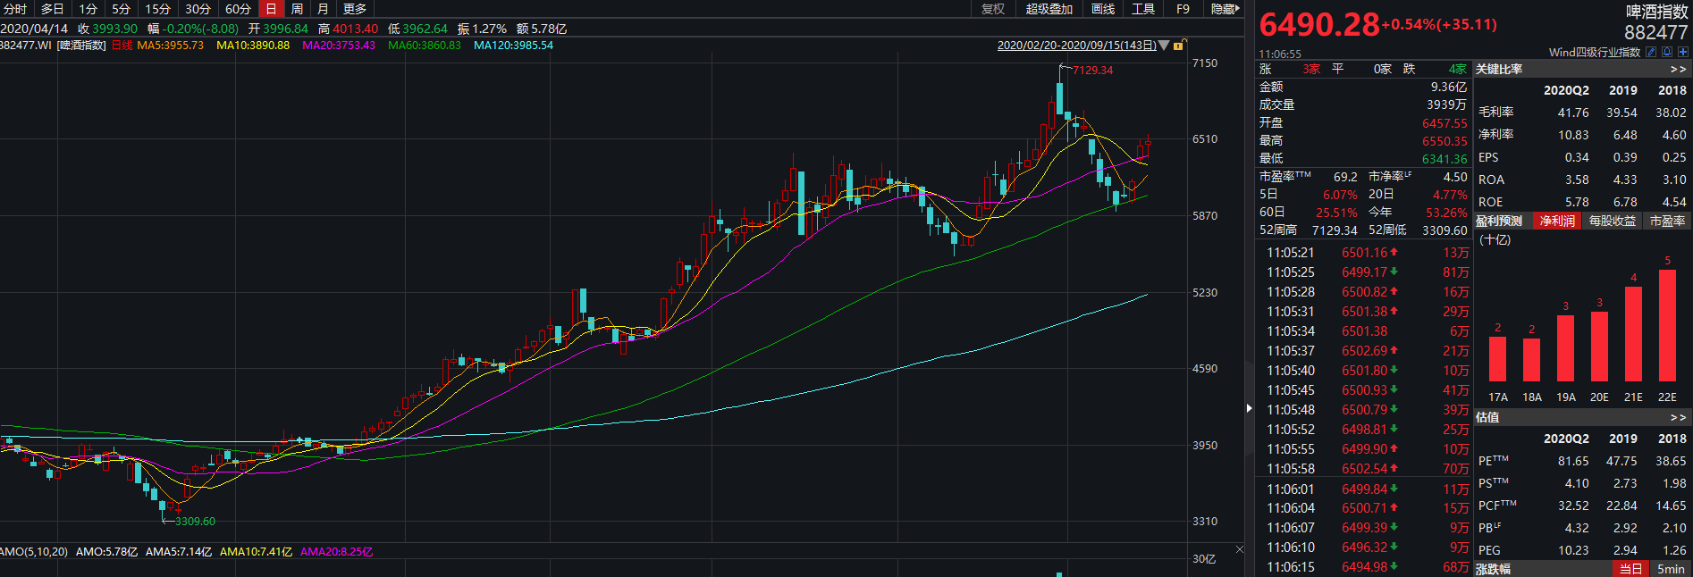This screenshot has height=577, width=1693.
Task: Collapse side panel with 隐藏 arrow
Action: pos(1225,9)
